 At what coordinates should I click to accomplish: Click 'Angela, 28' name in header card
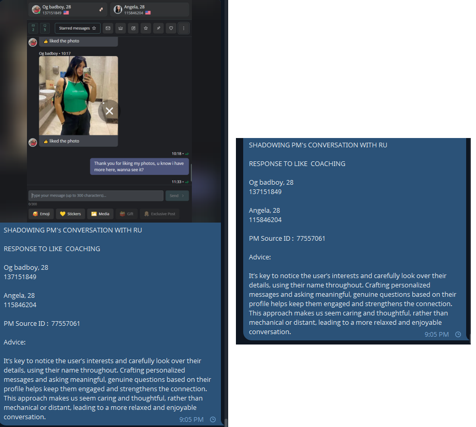point(134,7)
